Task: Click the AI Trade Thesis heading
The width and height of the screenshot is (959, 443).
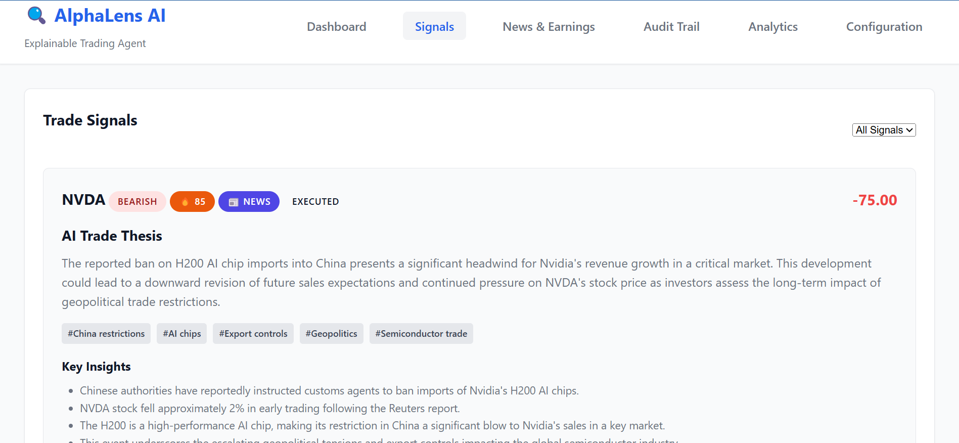Action: [x=112, y=236]
